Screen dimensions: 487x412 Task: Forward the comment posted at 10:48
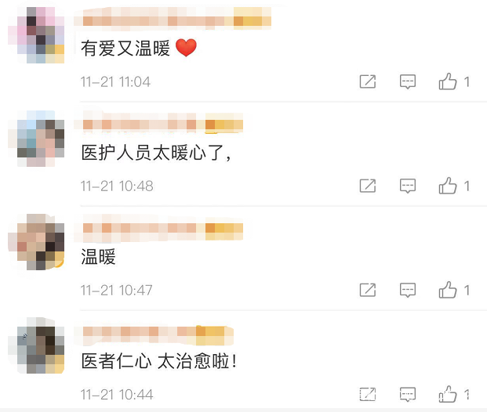click(x=368, y=186)
